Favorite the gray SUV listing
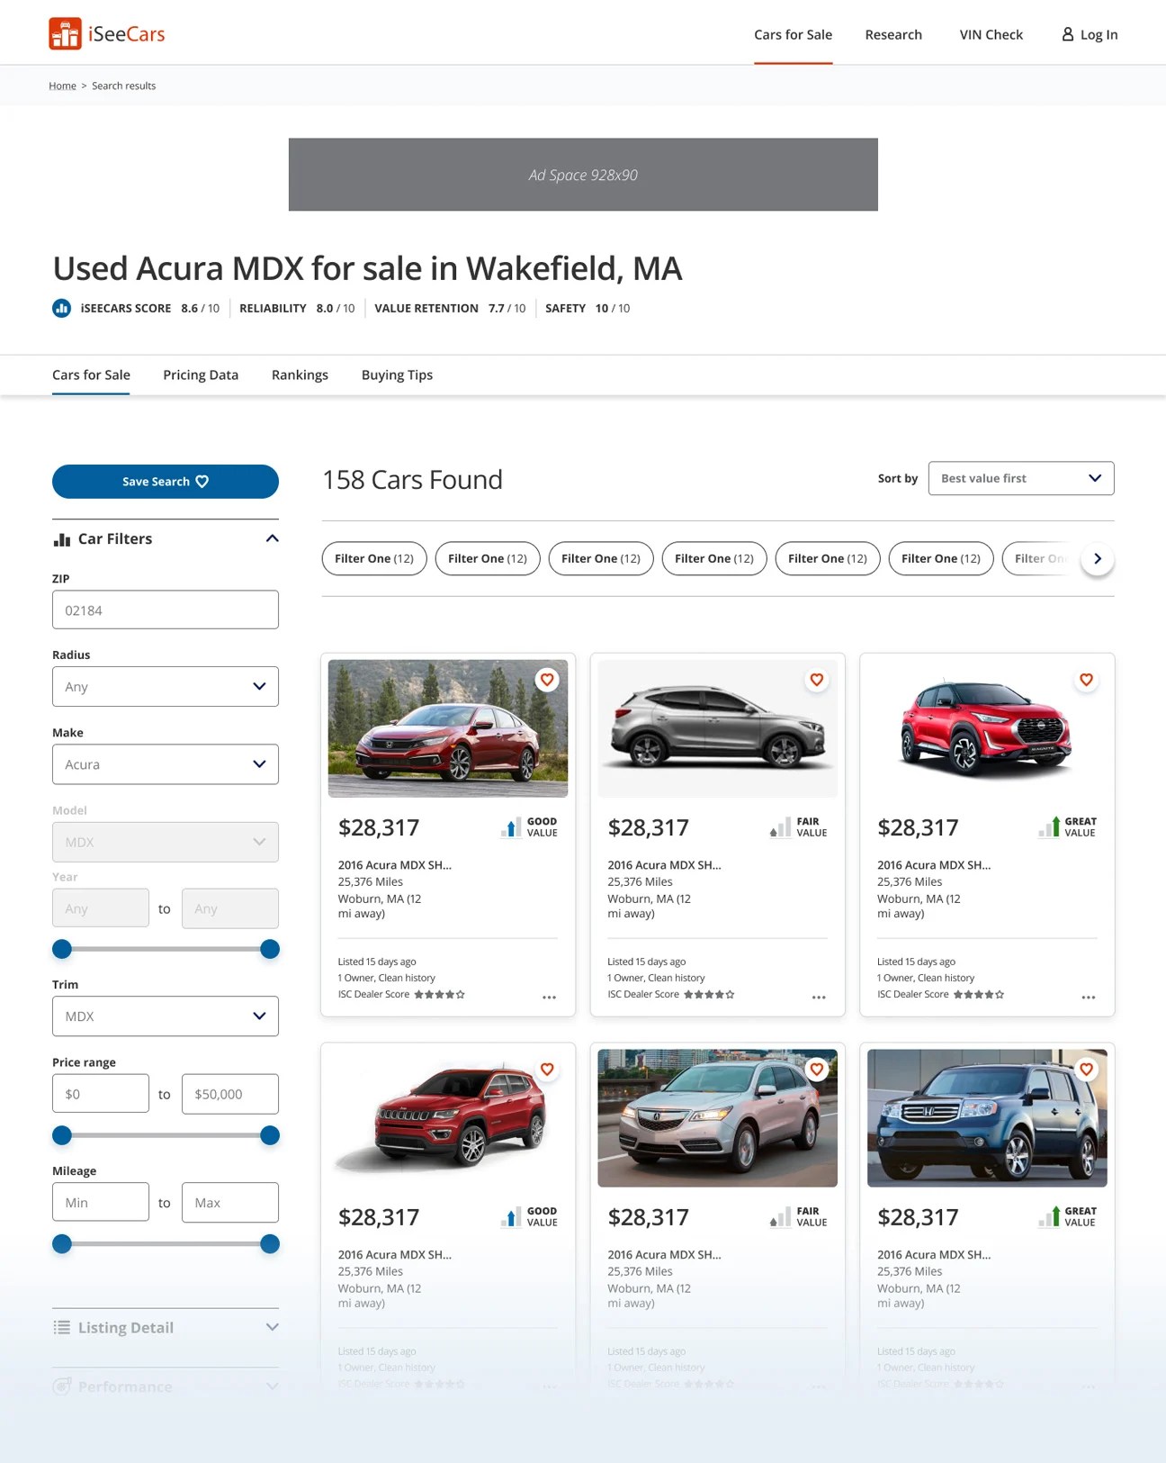Screen dimensions: 1166x1463 tap(817, 680)
